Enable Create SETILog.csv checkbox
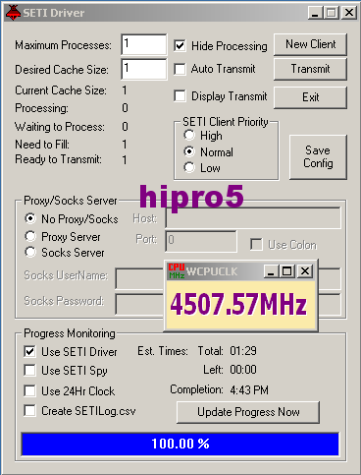Viewport: 361px width, 475px height. (x=30, y=410)
